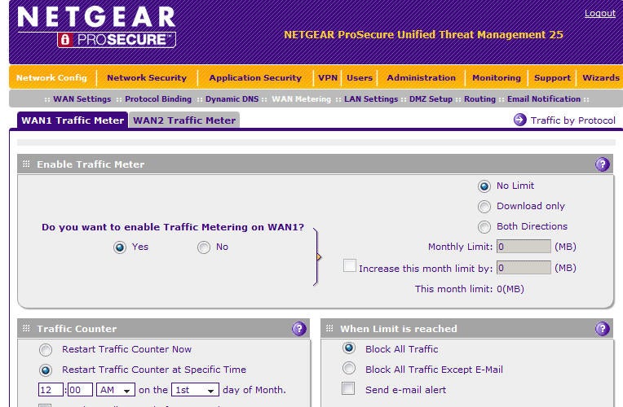This screenshot has height=407, width=623.
Task: Open help for Traffic Counter section
Action: (x=298, y=329)
